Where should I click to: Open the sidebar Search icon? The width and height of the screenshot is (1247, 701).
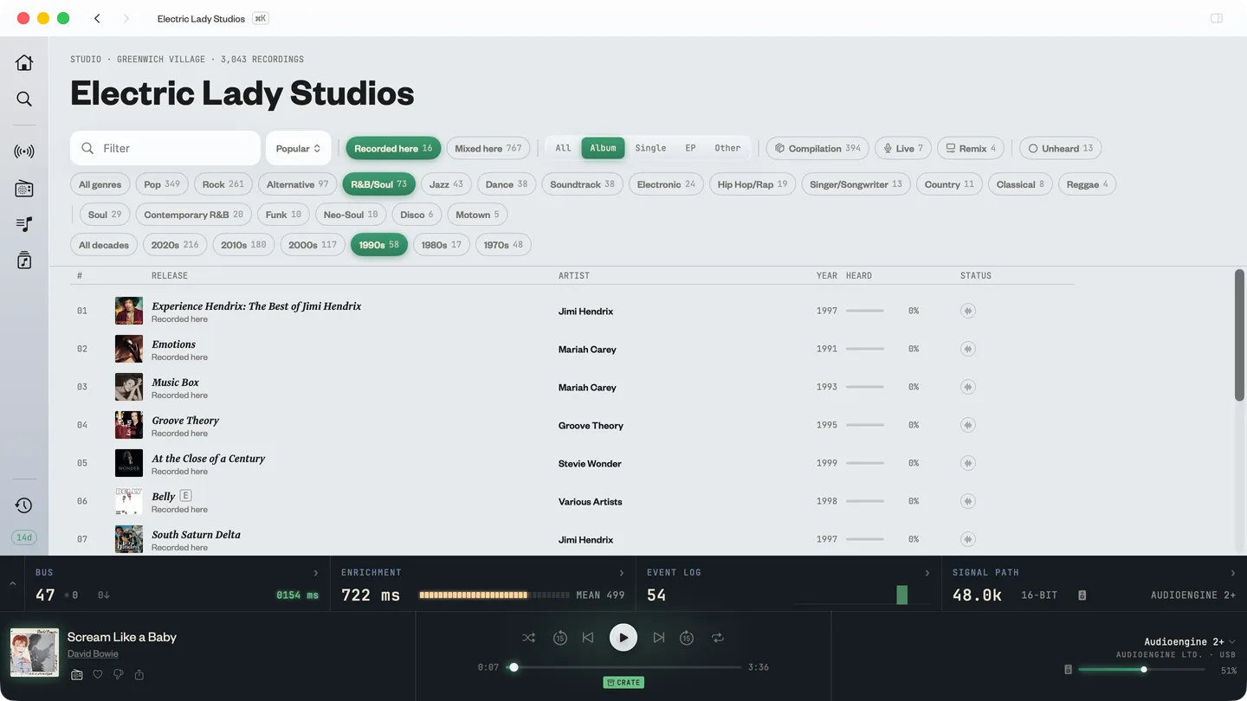click(x=24, y=100)
